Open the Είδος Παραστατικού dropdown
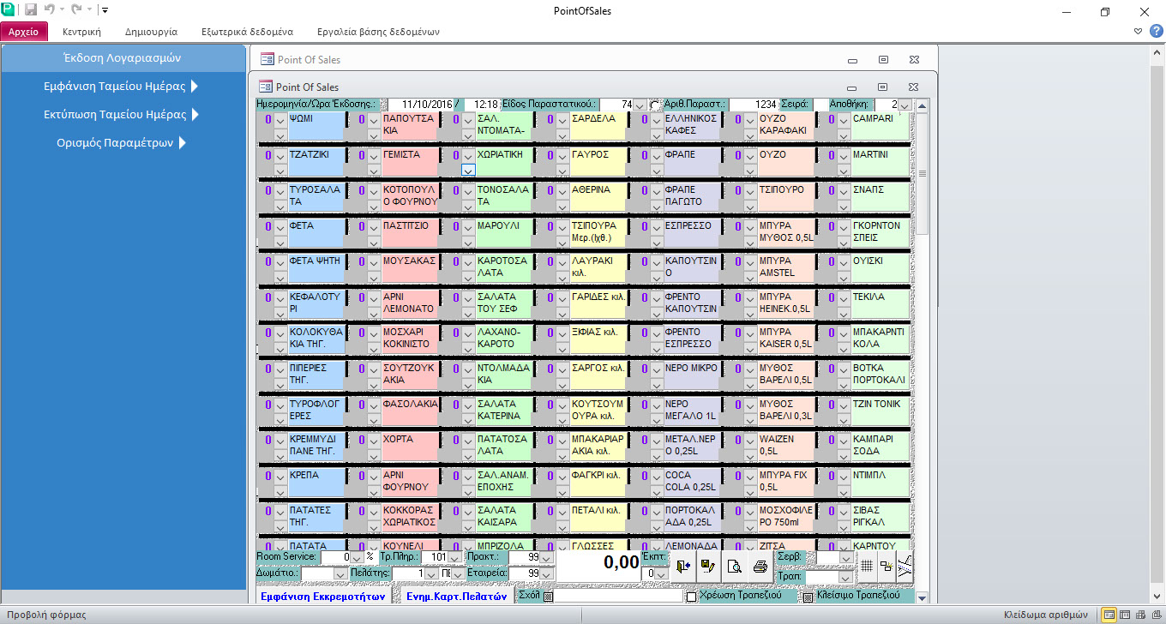The image size is (1166, 624). 640,105
